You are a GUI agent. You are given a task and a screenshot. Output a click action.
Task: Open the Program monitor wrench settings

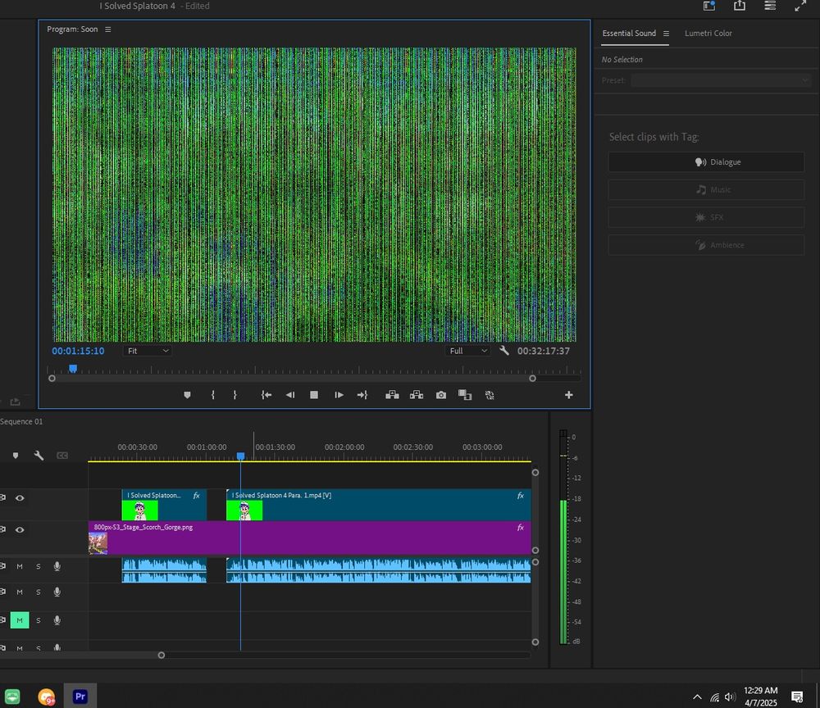(x=504, y=351)
